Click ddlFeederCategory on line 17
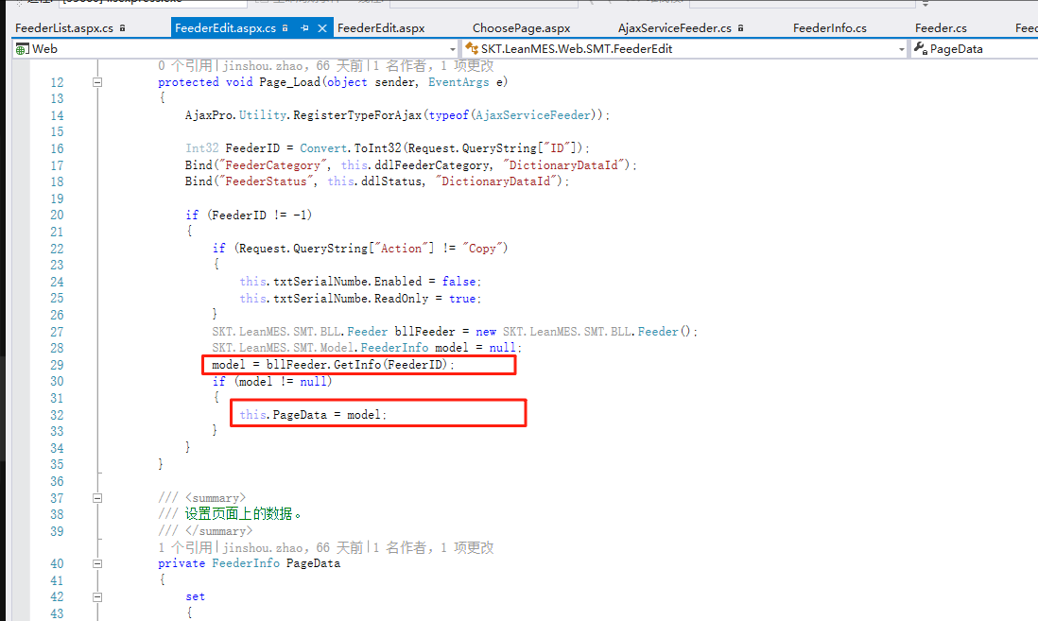This screenshot has height=621, width=1038. (x=432, y=164)
